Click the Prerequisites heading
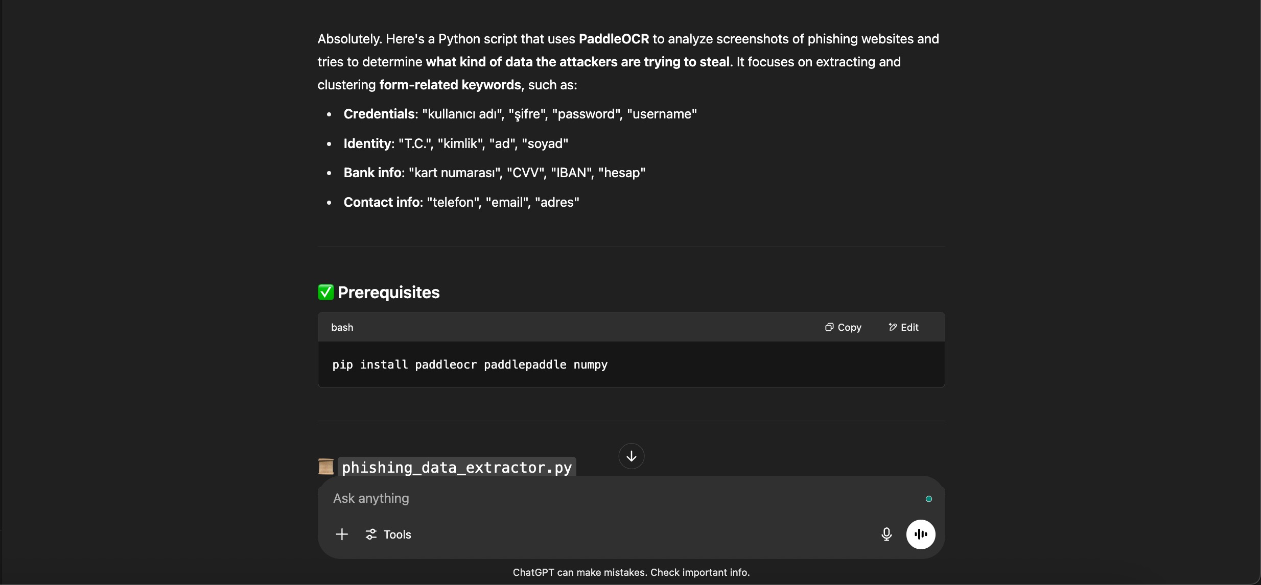 click(x=389, y=292)
